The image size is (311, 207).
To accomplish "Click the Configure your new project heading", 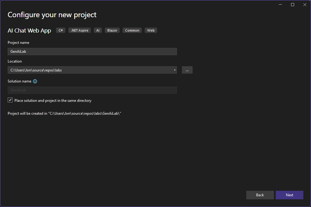I will 52,15.
